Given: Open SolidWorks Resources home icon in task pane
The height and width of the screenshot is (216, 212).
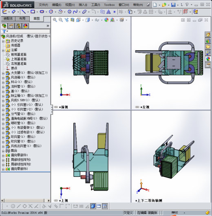Looking at the screenshot, I should click(208, 35).
